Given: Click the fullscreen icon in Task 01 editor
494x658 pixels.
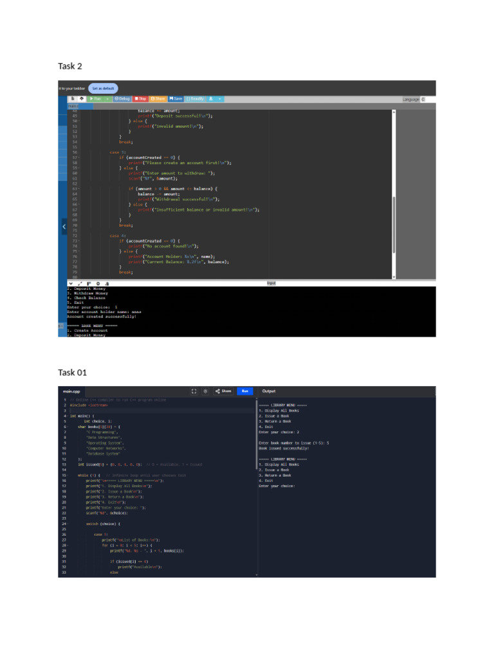Looking at the screenshot, I should pyautogui.click(x=194, y=391).
